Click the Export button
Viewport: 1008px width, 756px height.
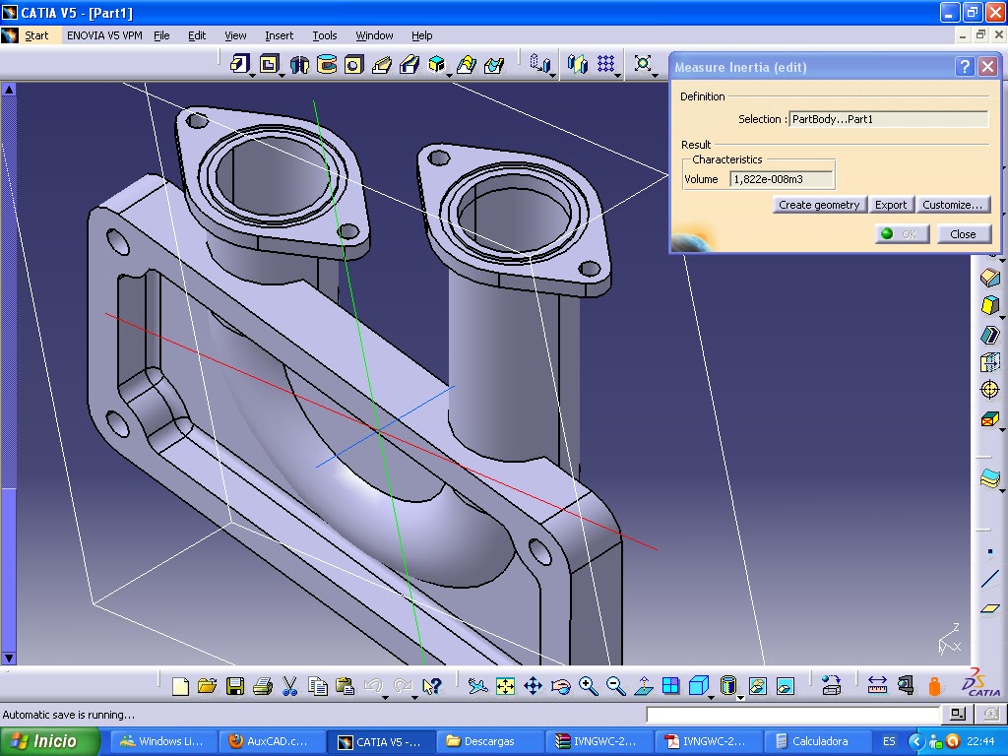point(890,205)
